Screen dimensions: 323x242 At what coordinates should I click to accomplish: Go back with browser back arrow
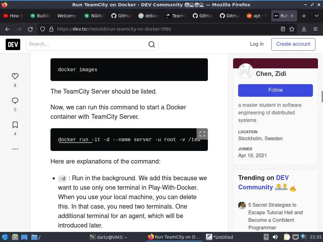click(8, 29)
